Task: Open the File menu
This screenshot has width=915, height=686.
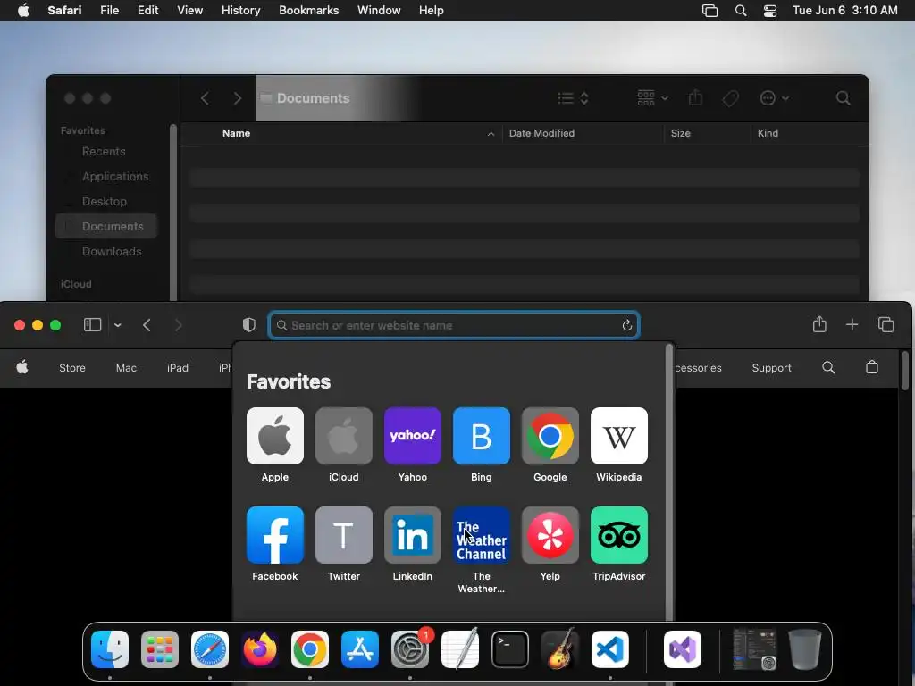Action: (109, 11)
